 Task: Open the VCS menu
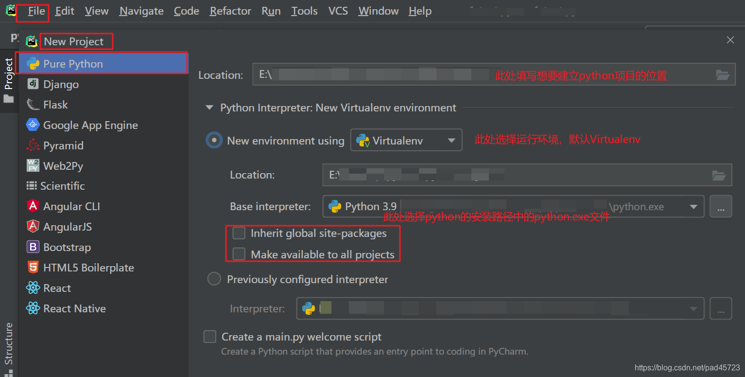338,11
